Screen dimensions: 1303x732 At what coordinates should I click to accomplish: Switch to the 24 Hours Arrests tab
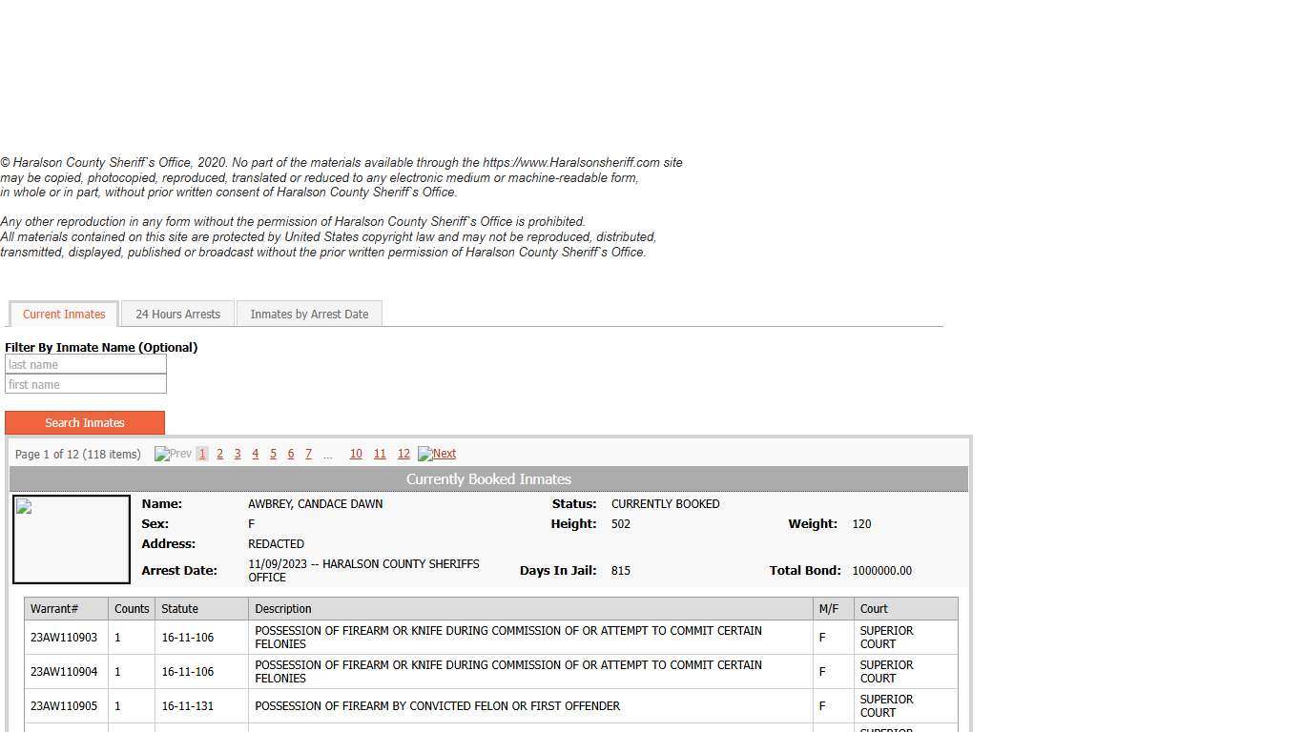177,314
